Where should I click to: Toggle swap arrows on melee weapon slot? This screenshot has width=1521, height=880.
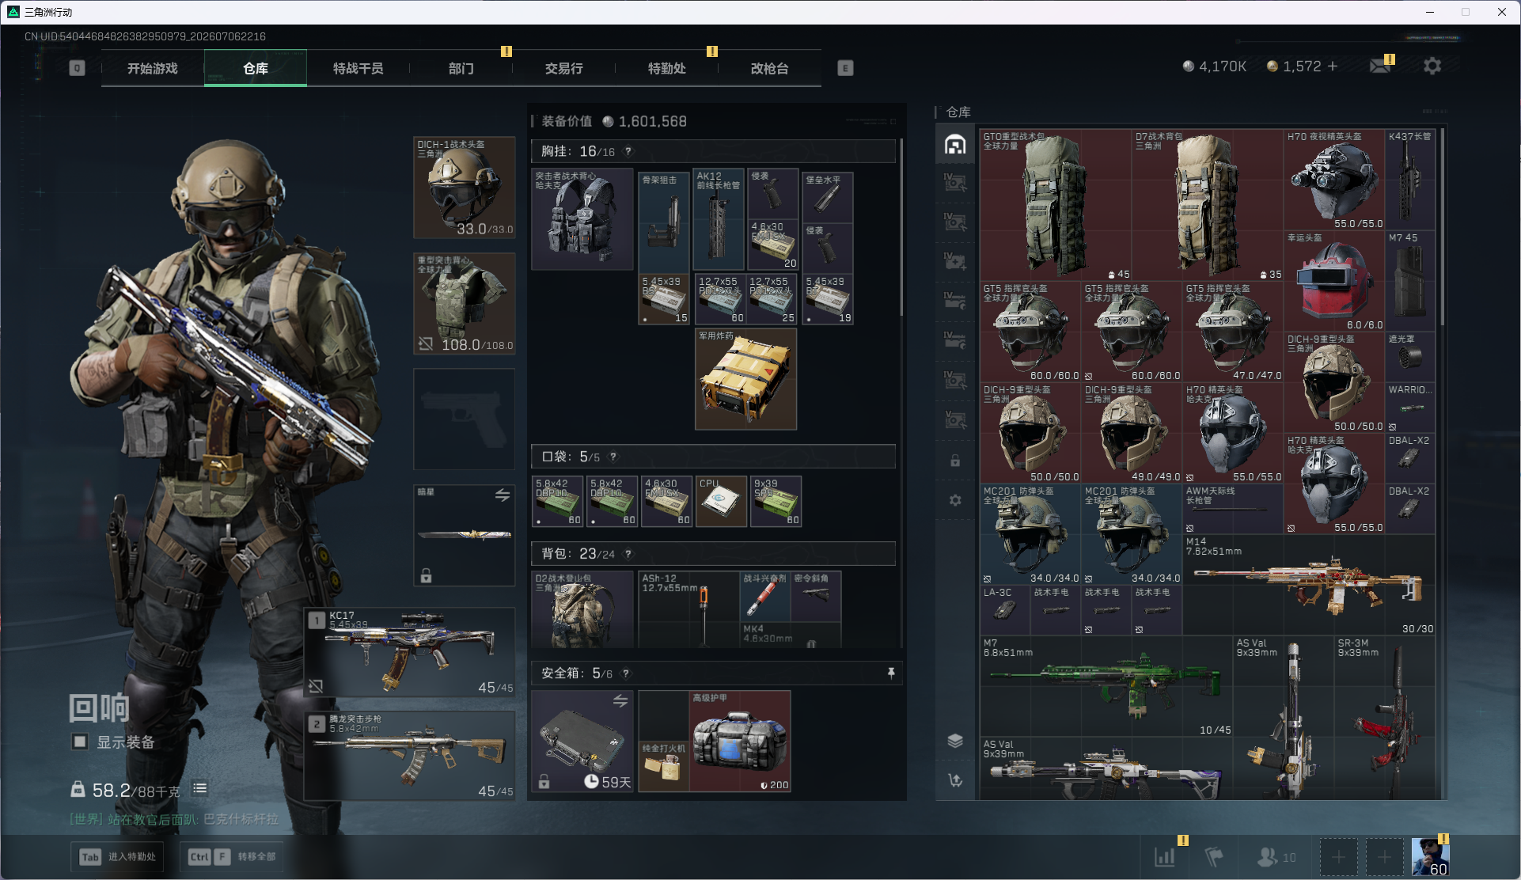click(x=503, y=495)
